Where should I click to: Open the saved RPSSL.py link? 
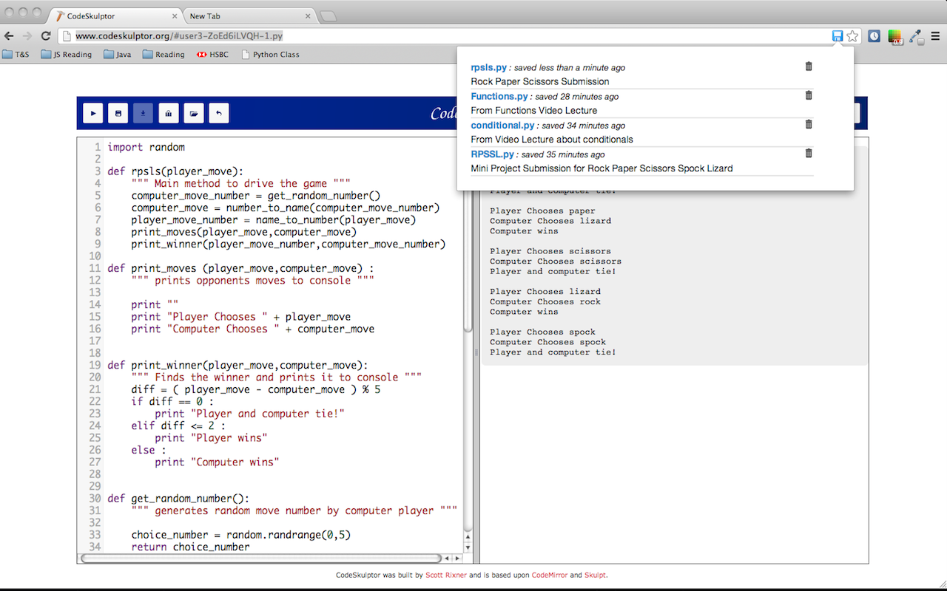(x=492, y=154)
